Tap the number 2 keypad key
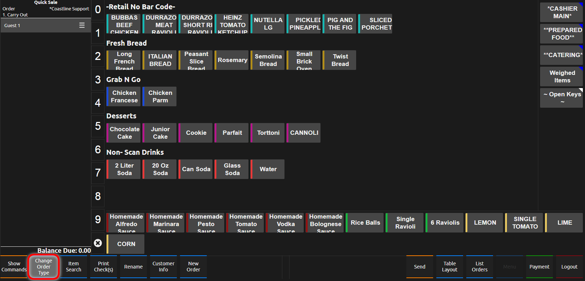This screenshot has width=585, height=281. pos(98,56)
